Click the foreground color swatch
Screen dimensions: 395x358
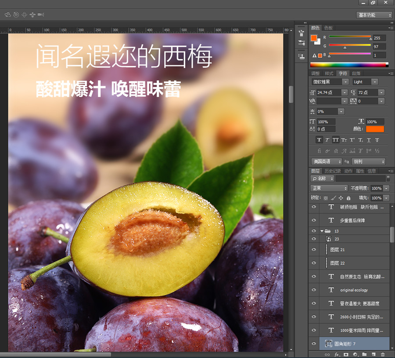pos(314,38)
